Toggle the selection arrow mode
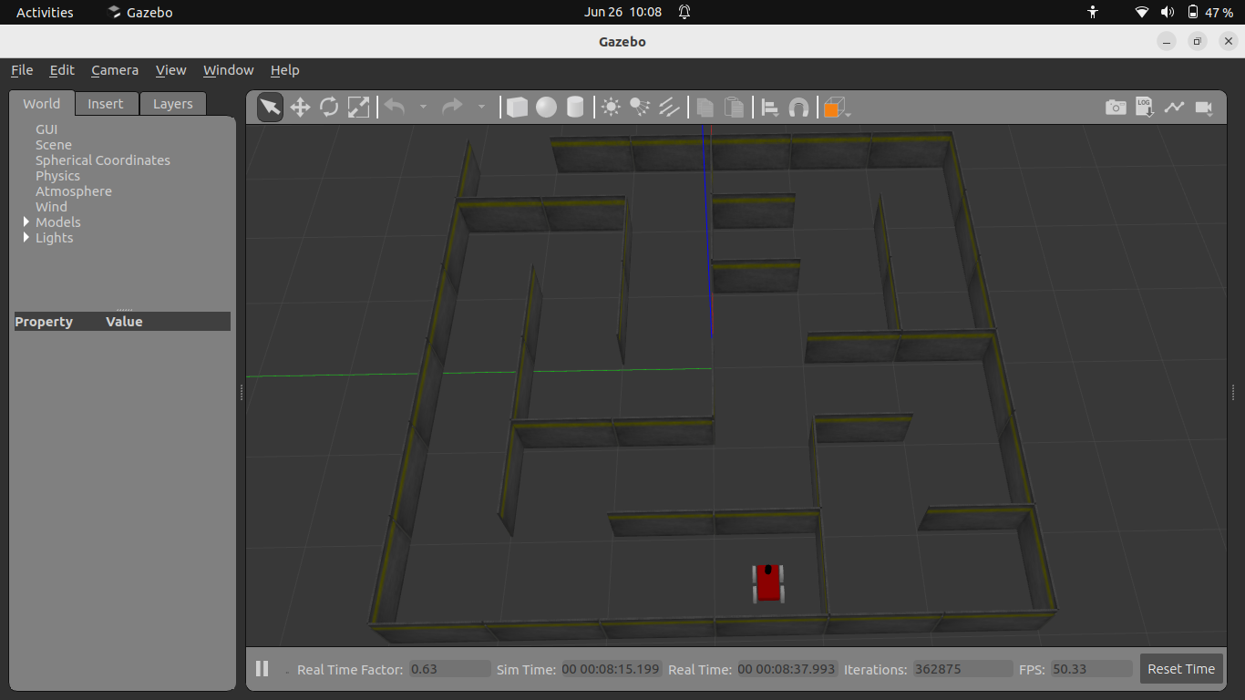This screenshot has width=1245, height=700. tap(270, 107)
